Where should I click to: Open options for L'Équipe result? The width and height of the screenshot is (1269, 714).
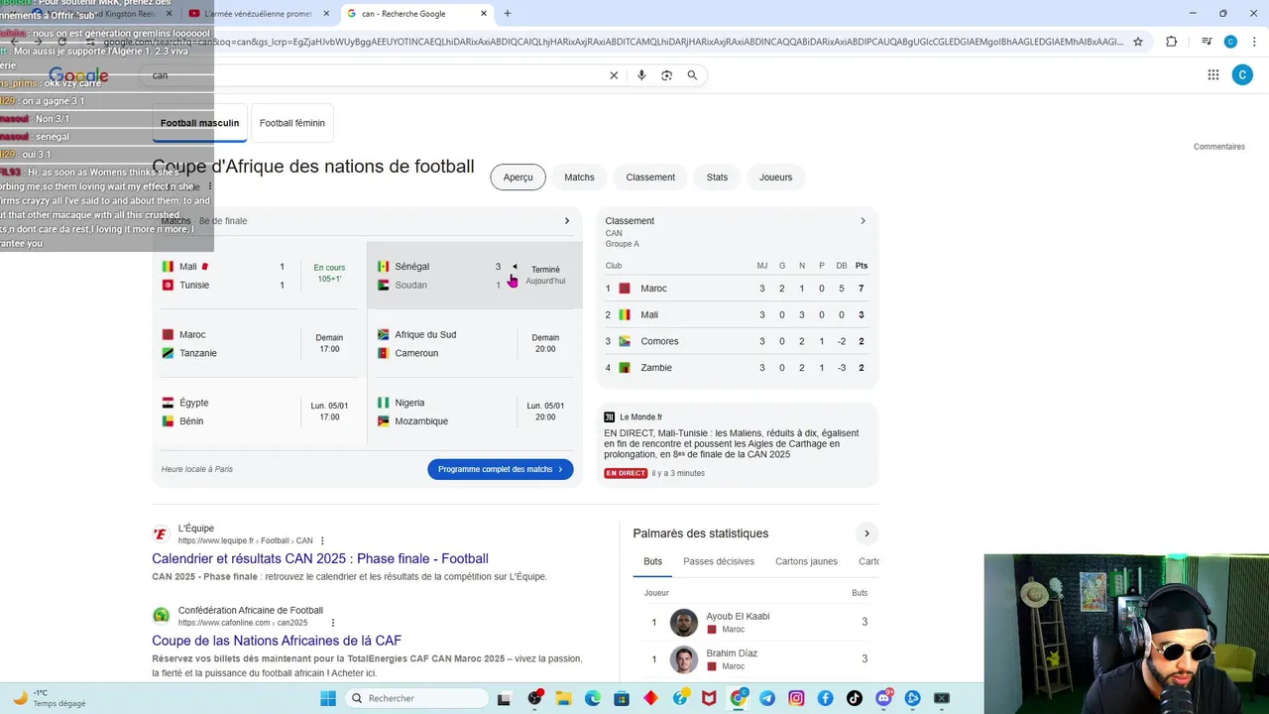322,541
